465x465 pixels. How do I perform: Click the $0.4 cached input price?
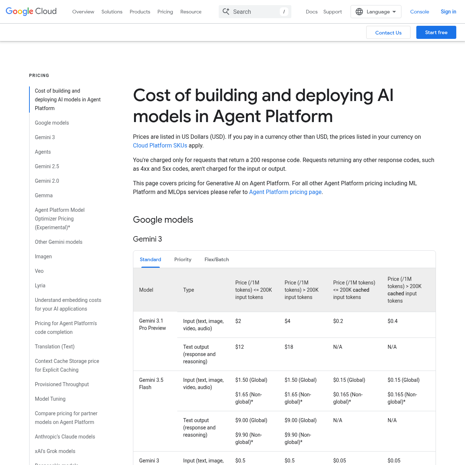(x=392, y=321)
